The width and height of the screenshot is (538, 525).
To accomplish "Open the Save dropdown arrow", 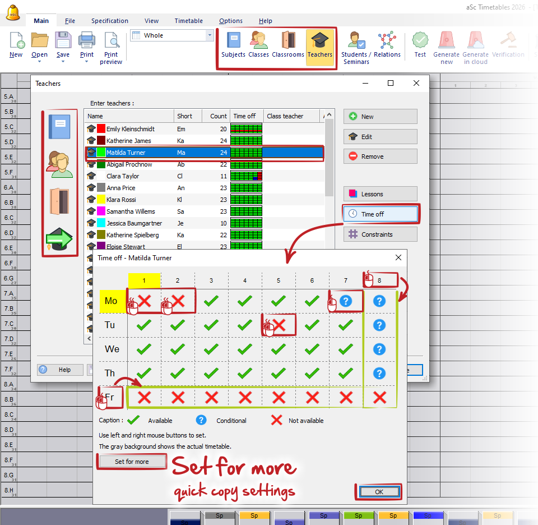I will tap(63, 61).
